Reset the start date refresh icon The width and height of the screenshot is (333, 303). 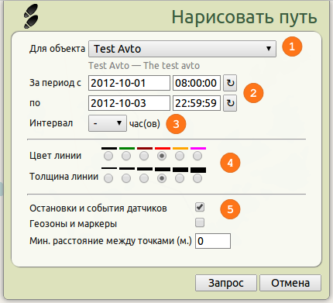click(230, 83)
